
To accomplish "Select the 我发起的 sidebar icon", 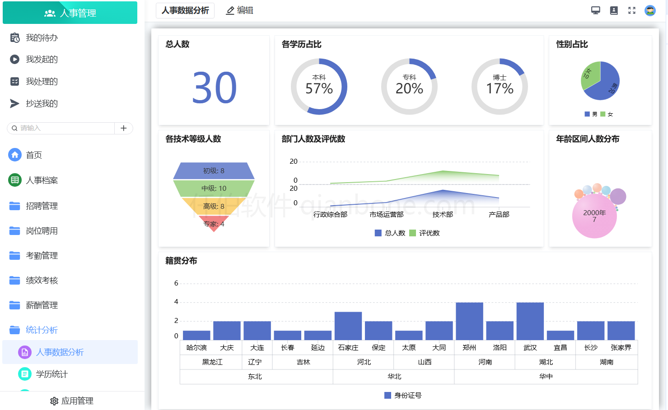I will (x=14, y=59).
